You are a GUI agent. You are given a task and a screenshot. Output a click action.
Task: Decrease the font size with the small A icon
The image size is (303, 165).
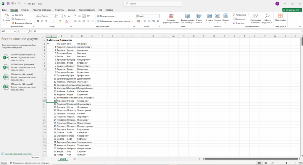pos(69,16)
